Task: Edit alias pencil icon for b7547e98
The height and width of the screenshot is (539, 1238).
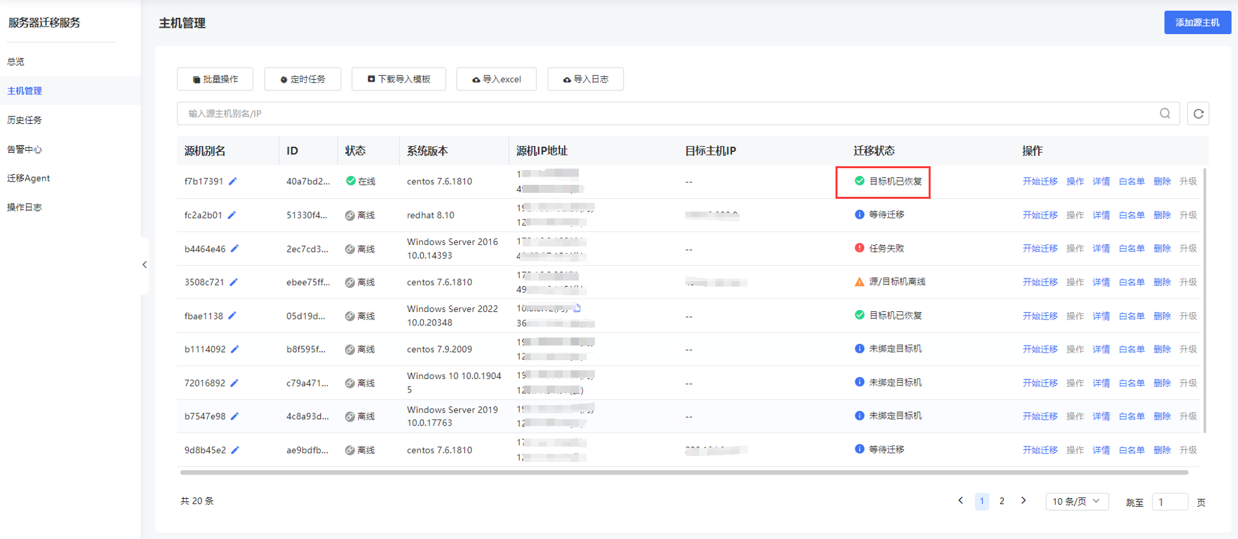Action: pyautogui.click(x=234, y=416)
